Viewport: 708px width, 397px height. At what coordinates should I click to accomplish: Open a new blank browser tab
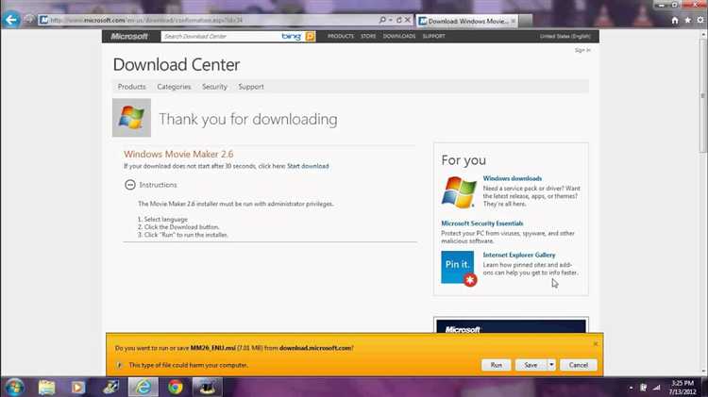525,21
